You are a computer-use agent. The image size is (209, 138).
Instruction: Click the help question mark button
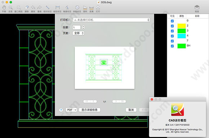(61, 110)
